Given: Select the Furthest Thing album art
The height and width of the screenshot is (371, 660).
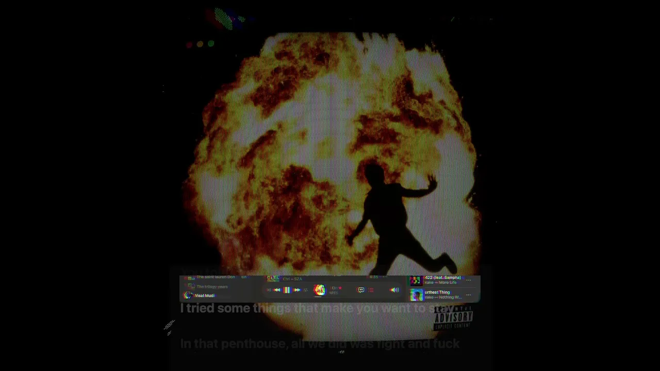Looking at the screenshot, I should (x=416, y=295).
